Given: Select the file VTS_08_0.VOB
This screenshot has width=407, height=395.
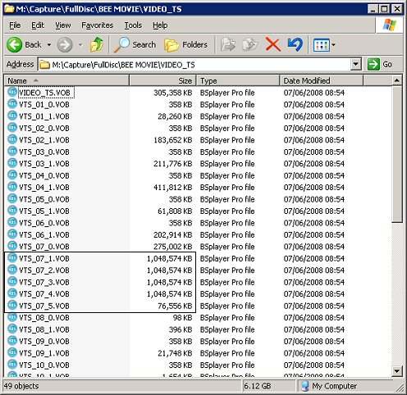Looking at the screenshot, I should 44,318.
